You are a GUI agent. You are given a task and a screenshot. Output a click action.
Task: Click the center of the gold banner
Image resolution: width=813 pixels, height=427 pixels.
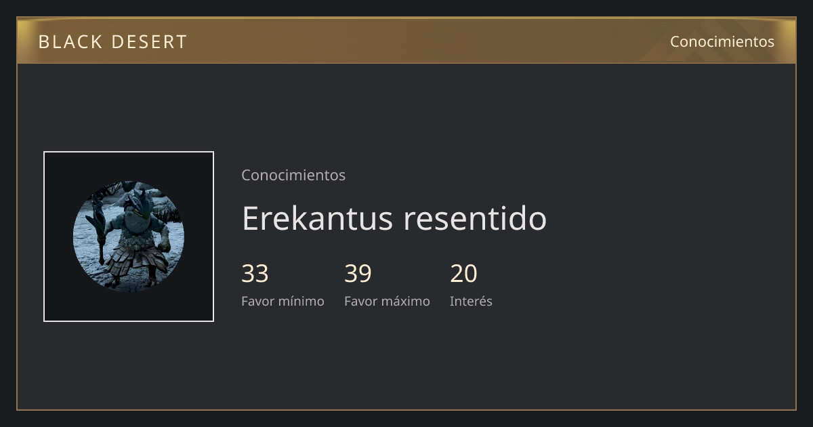click(x=406, y=41)
